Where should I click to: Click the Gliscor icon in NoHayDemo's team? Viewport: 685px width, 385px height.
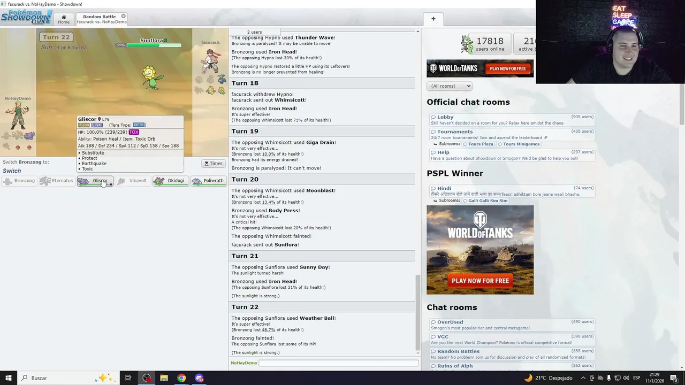[x=29, y=136]
